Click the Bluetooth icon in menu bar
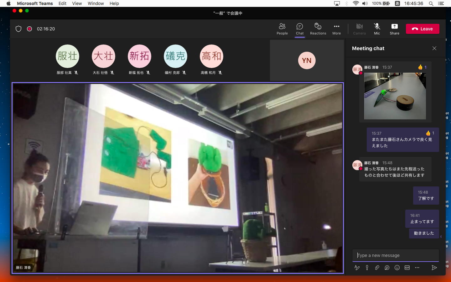The width and height of the screenshot is (451, 282). coord(346,3)
